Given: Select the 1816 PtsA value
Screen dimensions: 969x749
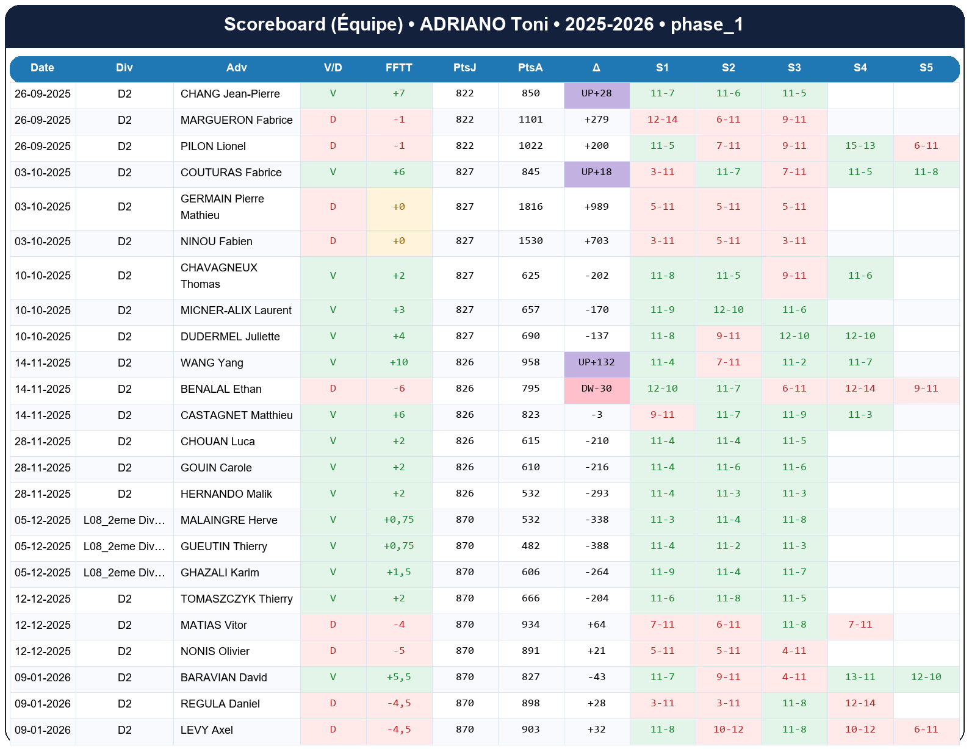Looking at the screenshot, I should pyautogui.click(x=530, y=207).
